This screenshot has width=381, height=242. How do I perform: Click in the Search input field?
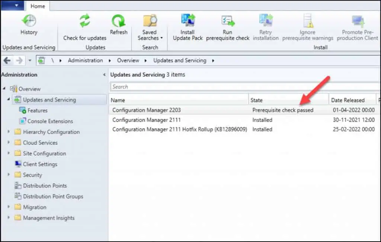point(245,87)
